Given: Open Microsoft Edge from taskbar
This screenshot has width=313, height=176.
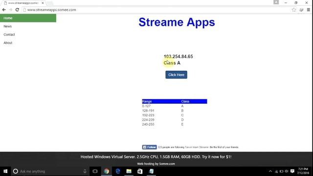Looking at the screenshot, I should tap(118, 171).
